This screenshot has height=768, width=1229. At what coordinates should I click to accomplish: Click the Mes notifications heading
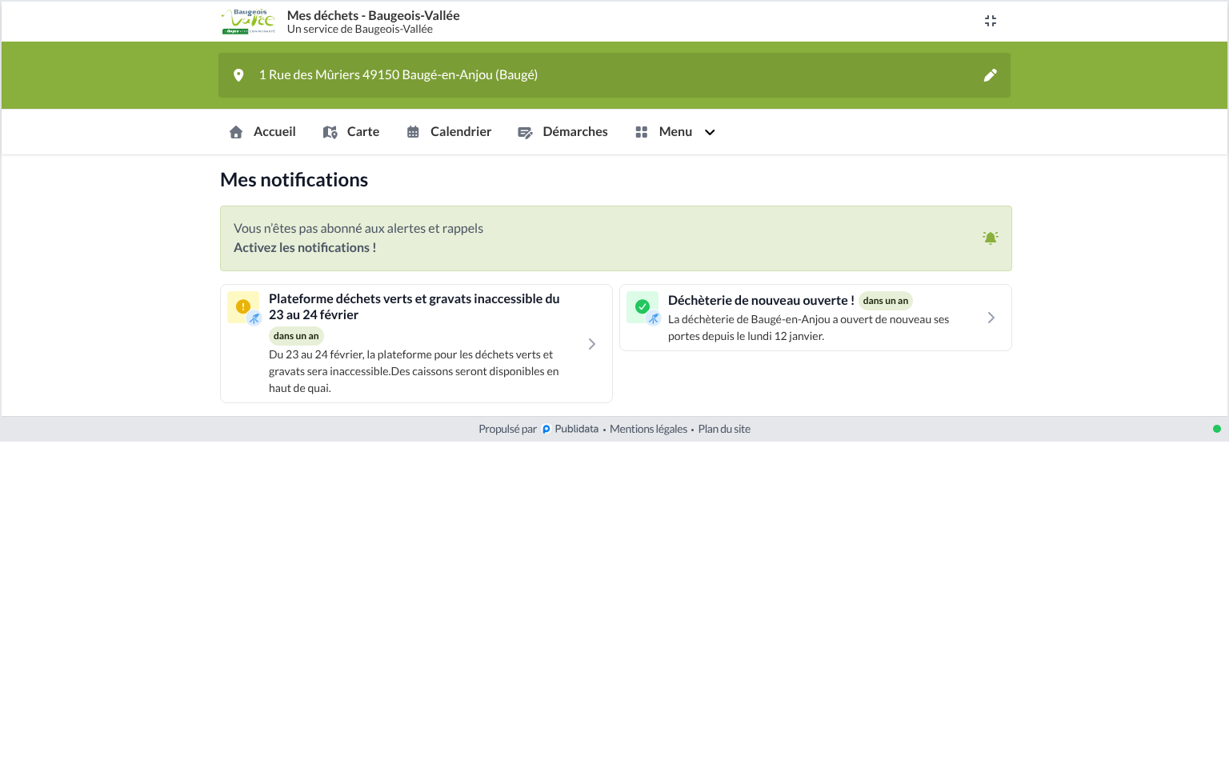coord(294,180)
